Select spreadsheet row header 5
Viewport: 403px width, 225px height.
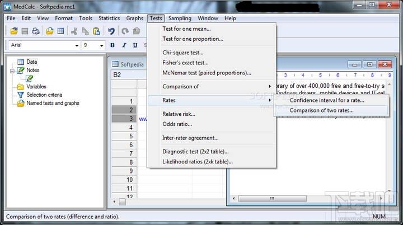(x=124, y=136)
